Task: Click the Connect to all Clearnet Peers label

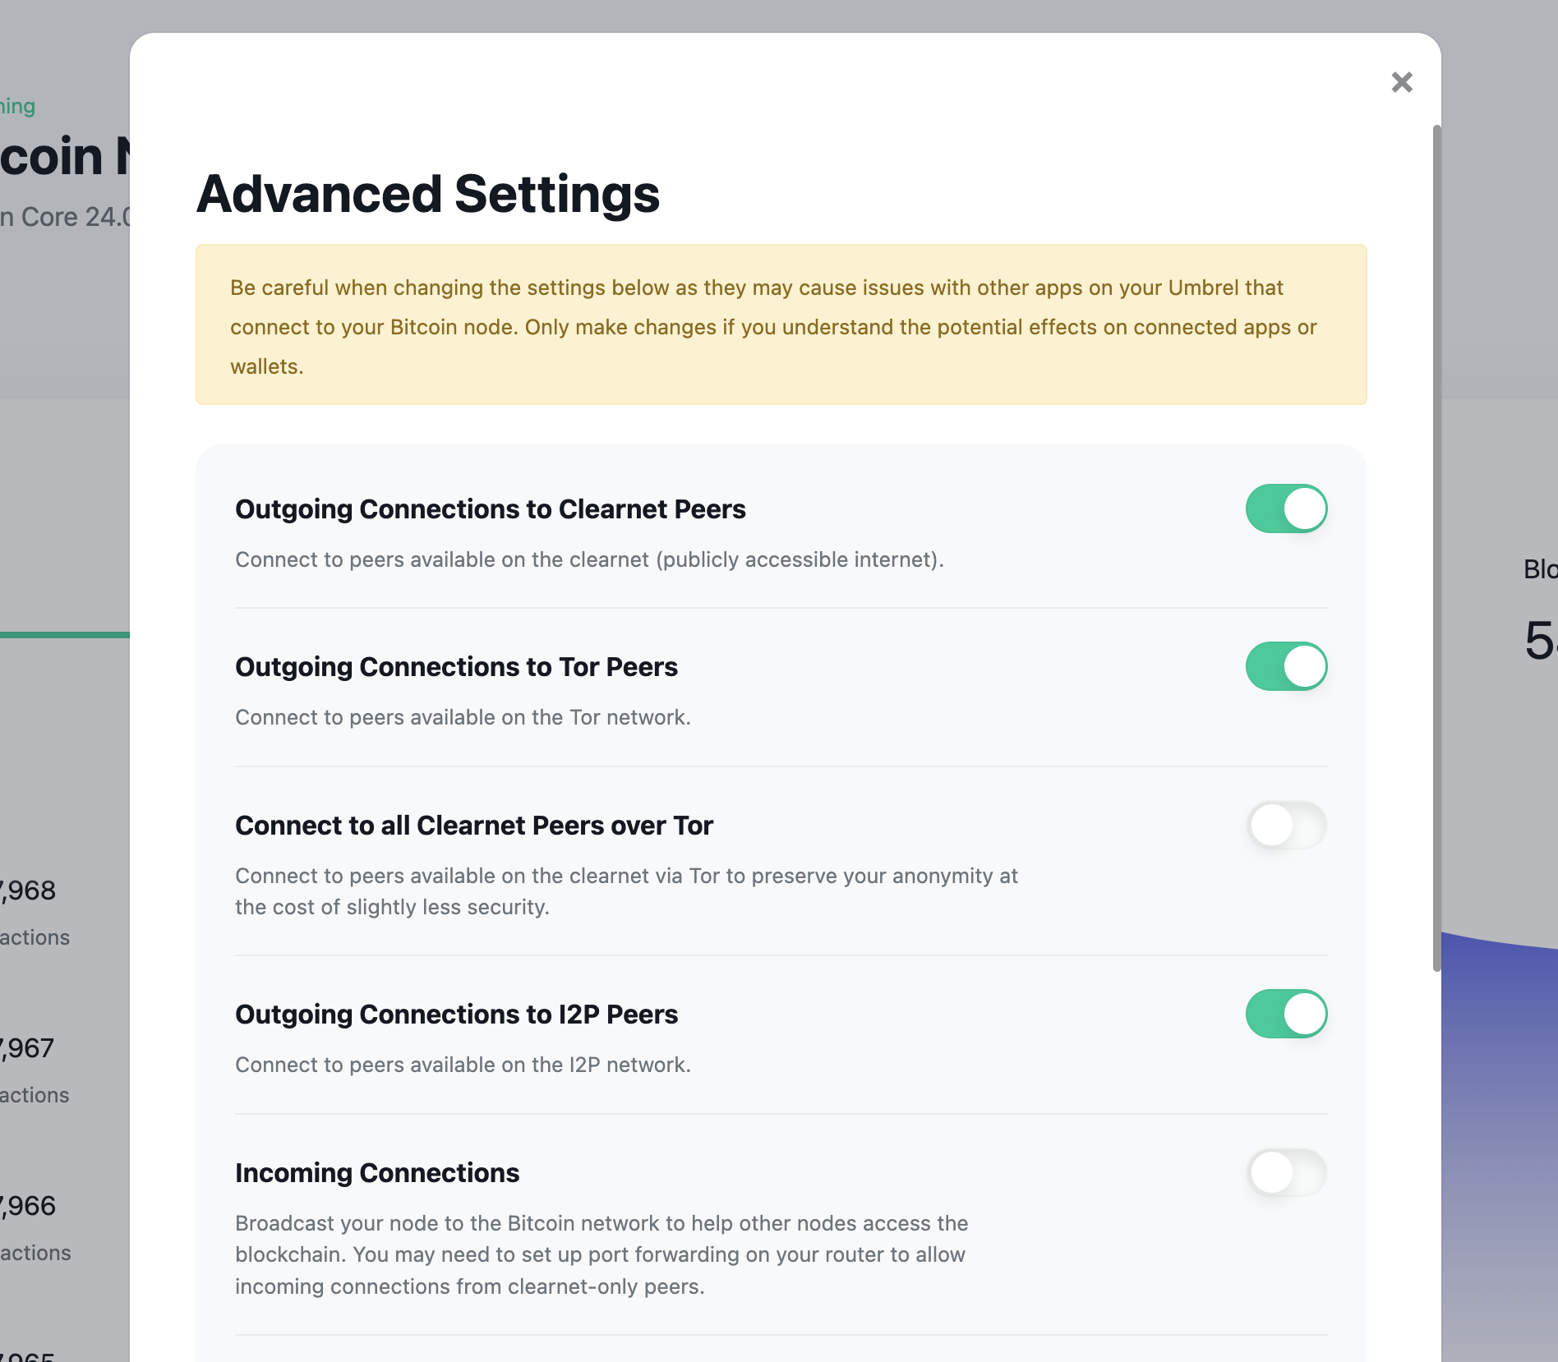Action: [474, 825]
